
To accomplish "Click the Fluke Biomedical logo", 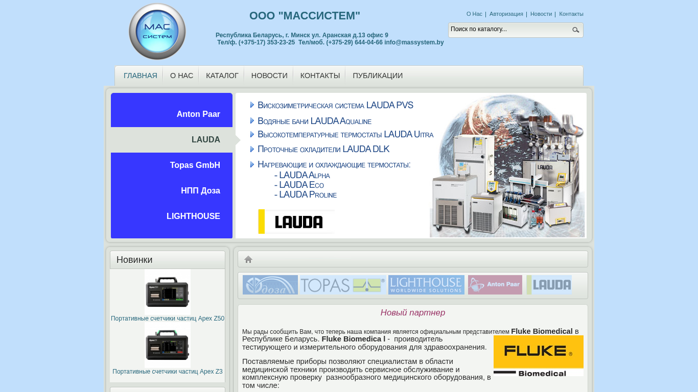I will [539, 356].
